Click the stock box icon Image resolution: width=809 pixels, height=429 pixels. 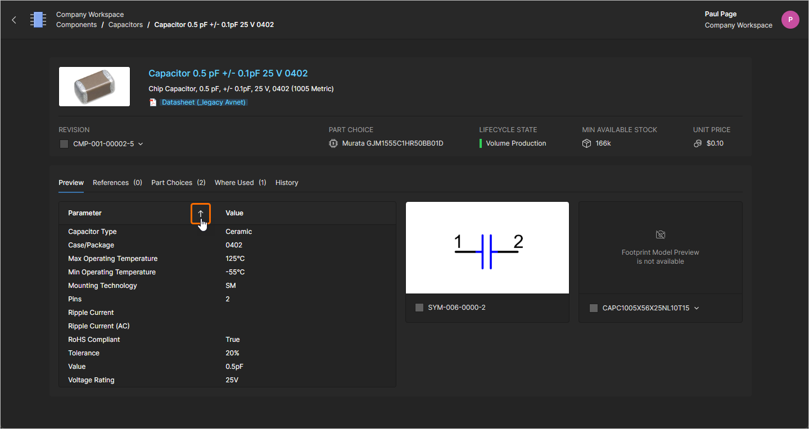tap(586, 143)
